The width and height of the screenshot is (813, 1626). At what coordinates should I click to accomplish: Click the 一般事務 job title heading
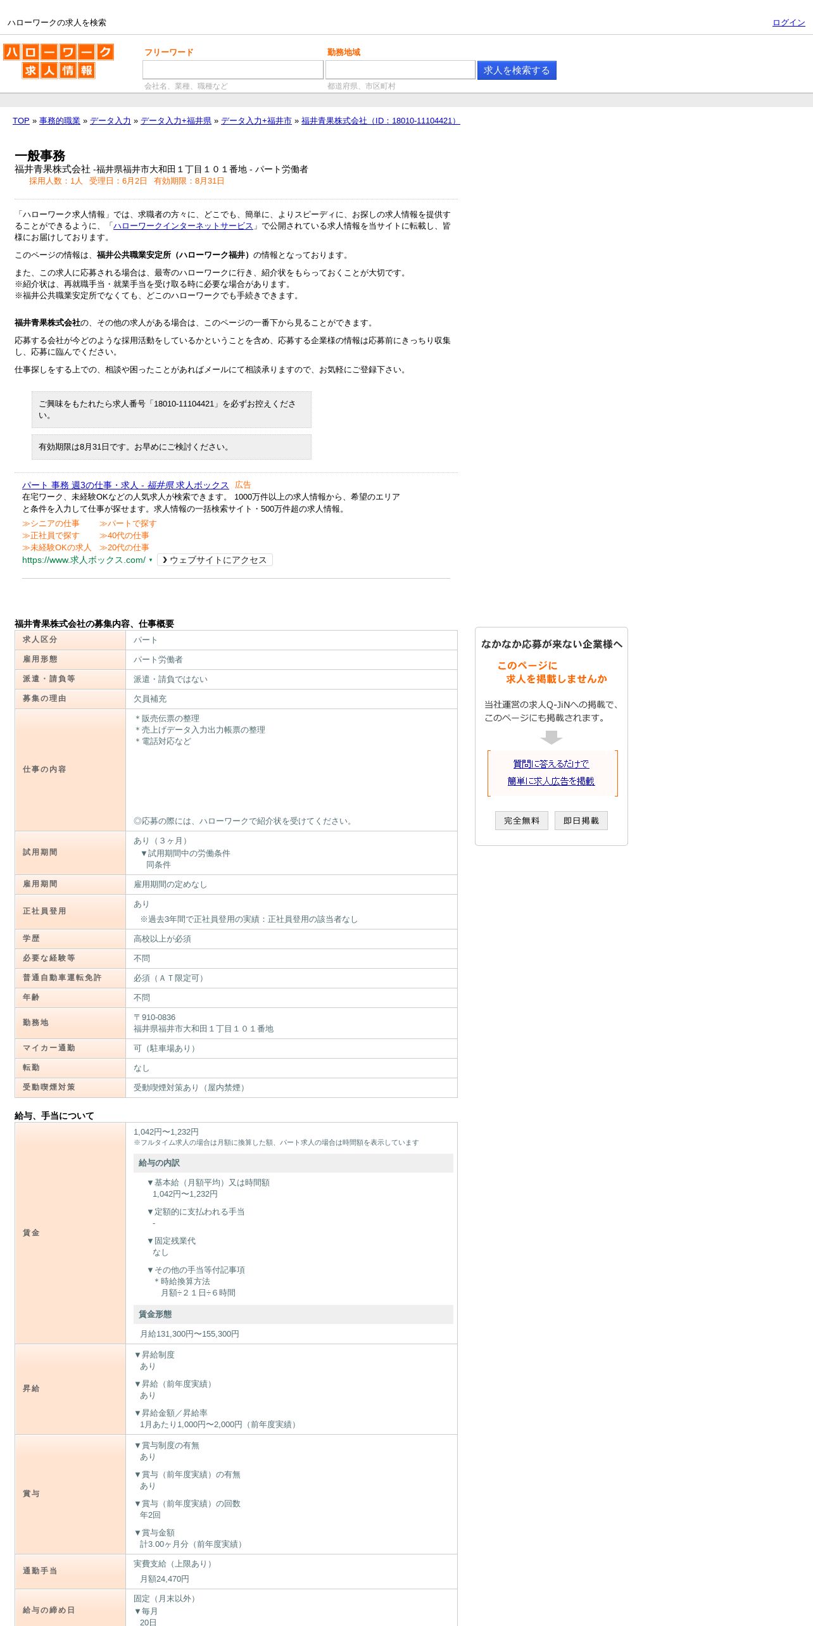tap(40, 156)
